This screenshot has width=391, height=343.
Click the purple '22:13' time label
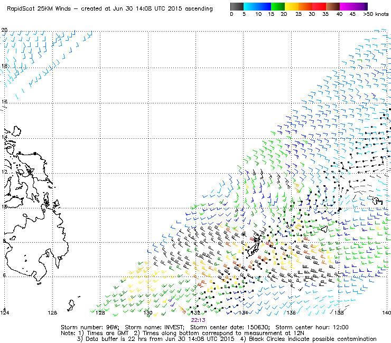point(198,320)
